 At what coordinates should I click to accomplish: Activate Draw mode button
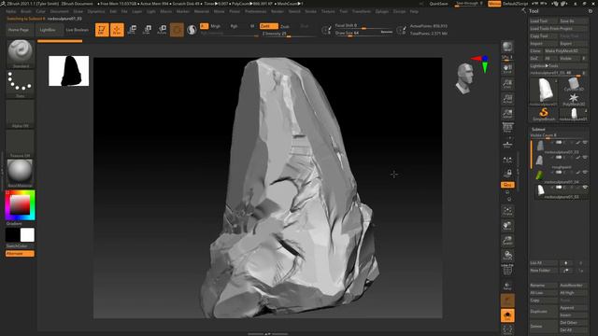[x=117, y=30]
